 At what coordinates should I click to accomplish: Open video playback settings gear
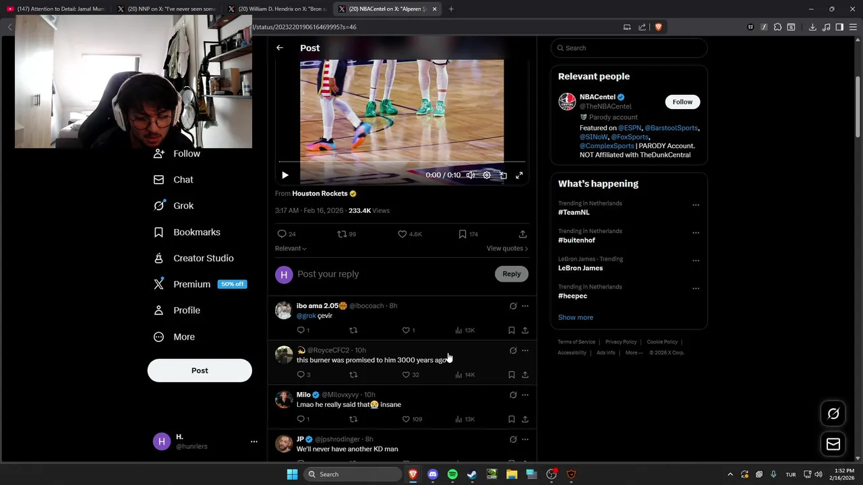point(487,175)
